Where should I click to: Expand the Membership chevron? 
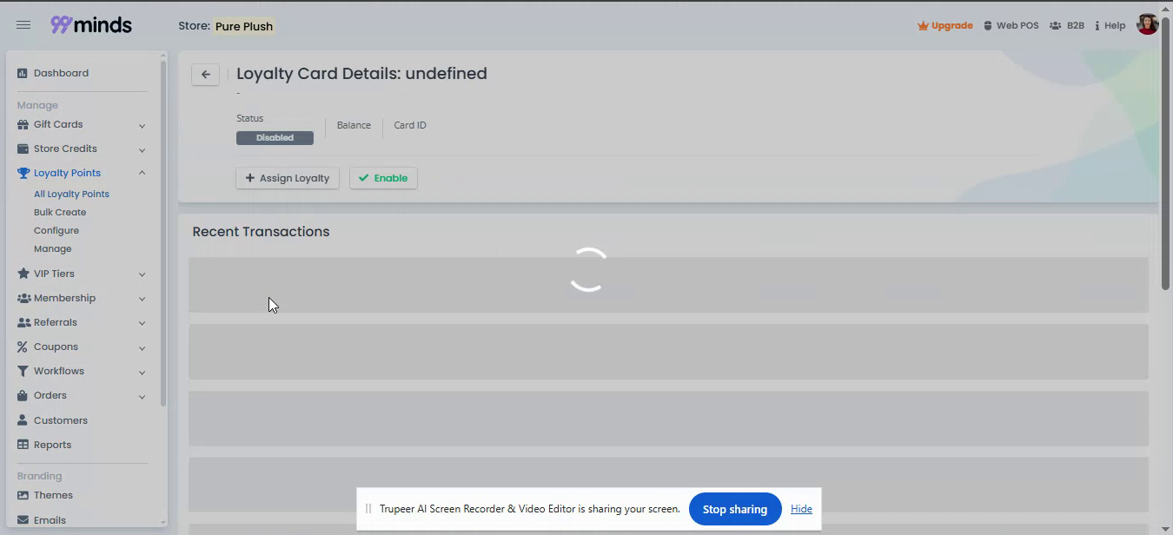click(x=142, y=299)
